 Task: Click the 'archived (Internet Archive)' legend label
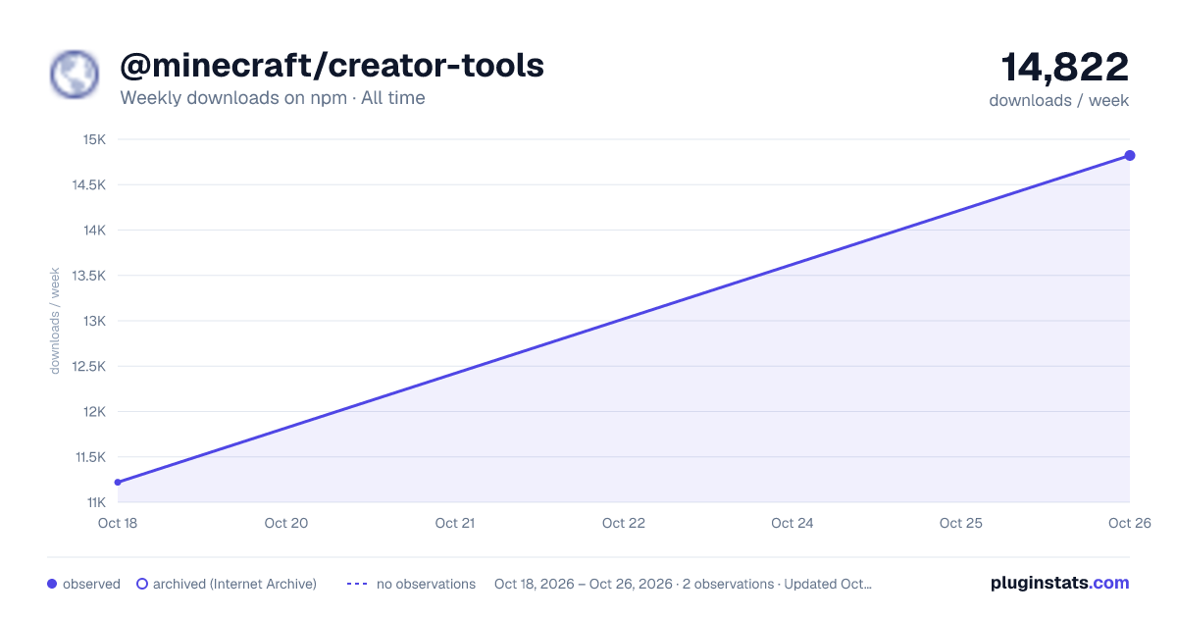pyautogui.click(x=234, y=584)
